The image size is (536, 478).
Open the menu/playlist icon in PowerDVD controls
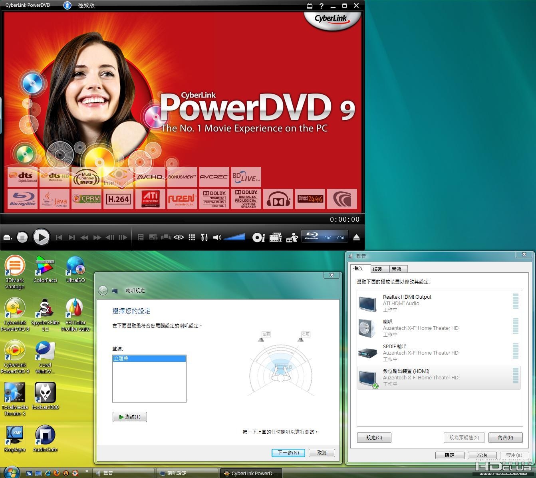[141, 237]
